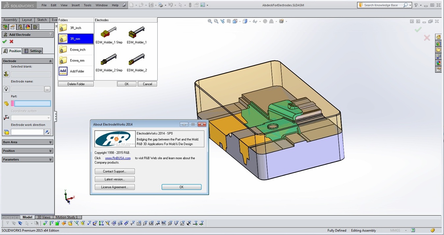Screen dimensions: 444x235
Task: Open the PropertyManager tab icon
Action: pos(13,27)
